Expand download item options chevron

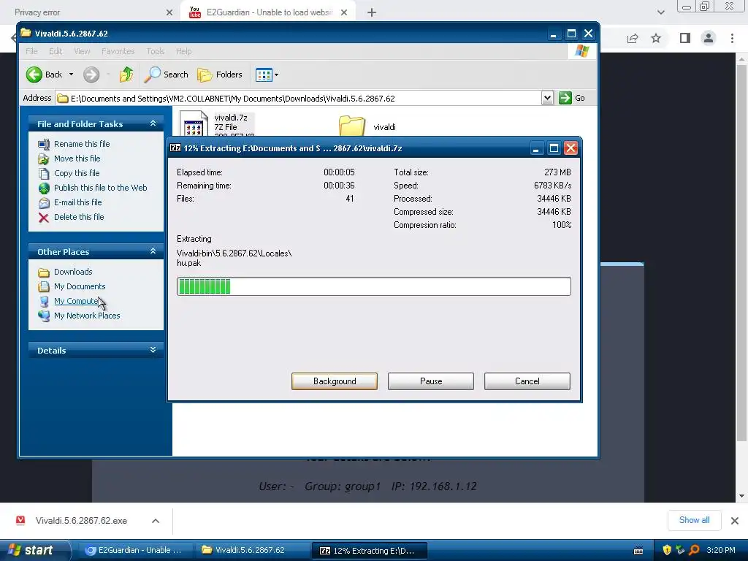click(156, 520)
